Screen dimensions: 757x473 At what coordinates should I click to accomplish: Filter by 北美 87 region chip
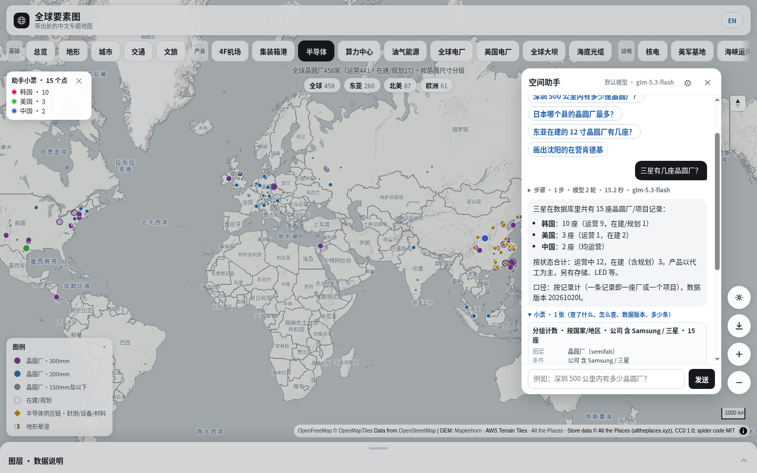[400, 86]
